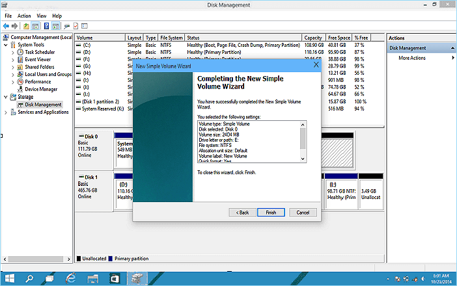Open Task Scheduler in the tree
The image size is (457, 286).
[x=39, y=52]
